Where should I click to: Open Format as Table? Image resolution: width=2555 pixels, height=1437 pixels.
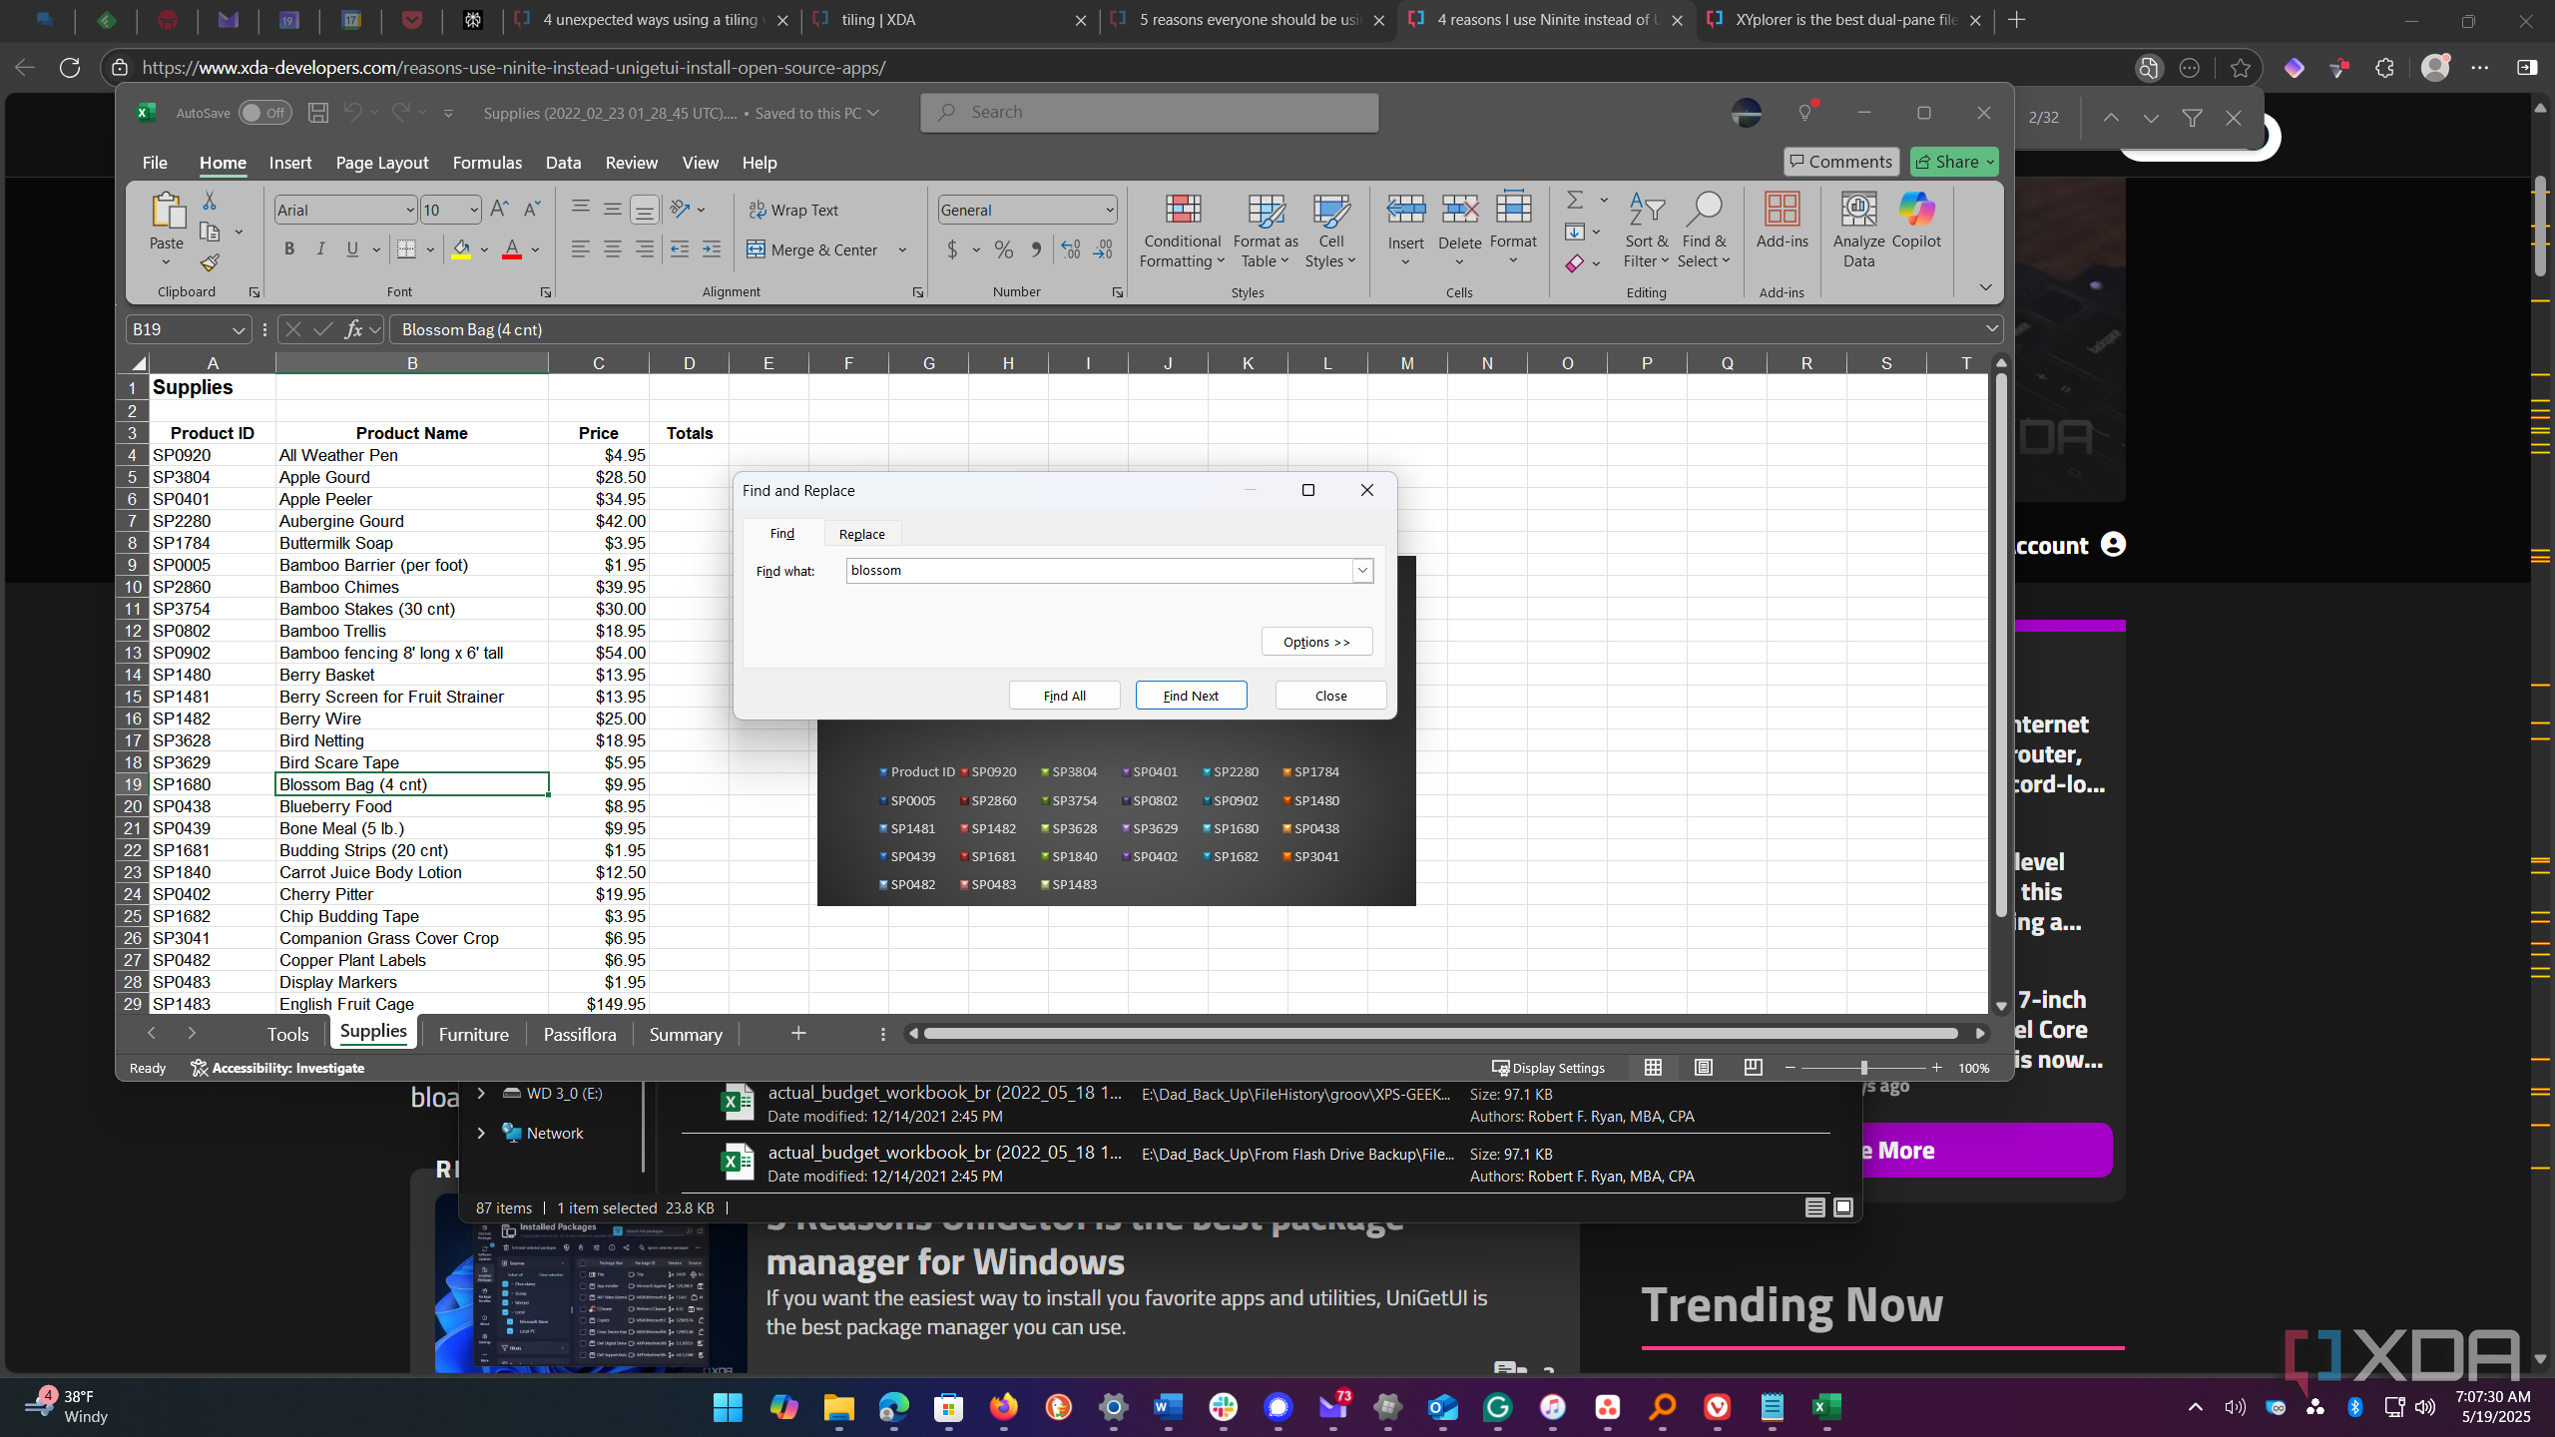1266,231
